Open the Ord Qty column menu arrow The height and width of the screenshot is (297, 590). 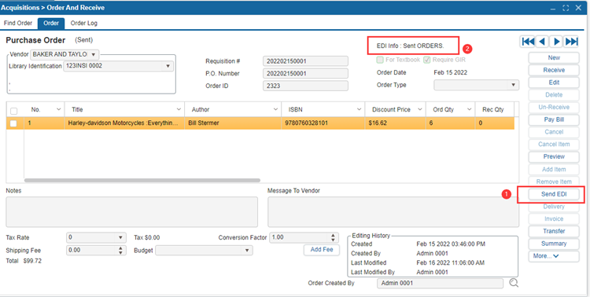469,109
